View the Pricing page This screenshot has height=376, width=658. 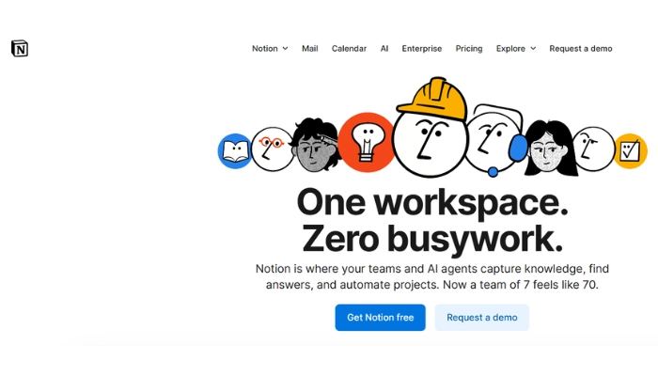(469, 49)
